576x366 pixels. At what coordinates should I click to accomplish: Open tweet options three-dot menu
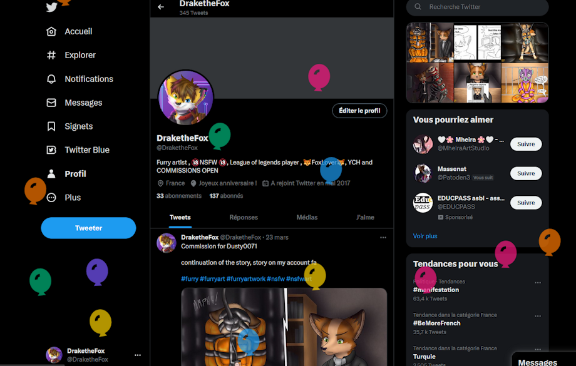point(383,238)
